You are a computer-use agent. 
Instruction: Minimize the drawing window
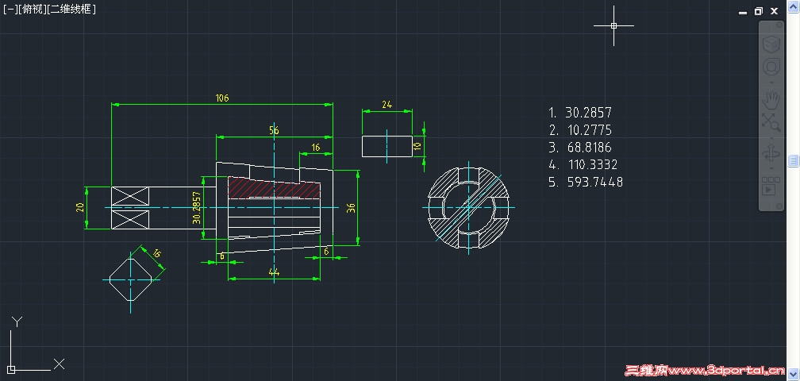point(743,11)
